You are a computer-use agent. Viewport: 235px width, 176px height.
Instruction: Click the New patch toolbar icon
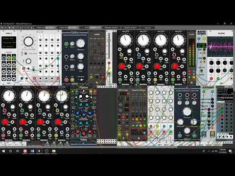coord(2,28)
